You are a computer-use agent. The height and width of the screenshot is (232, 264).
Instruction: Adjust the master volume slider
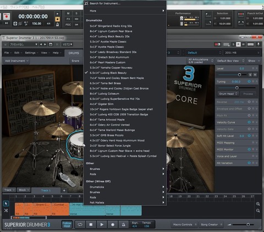pyautogui.click(x=248, y=224)
